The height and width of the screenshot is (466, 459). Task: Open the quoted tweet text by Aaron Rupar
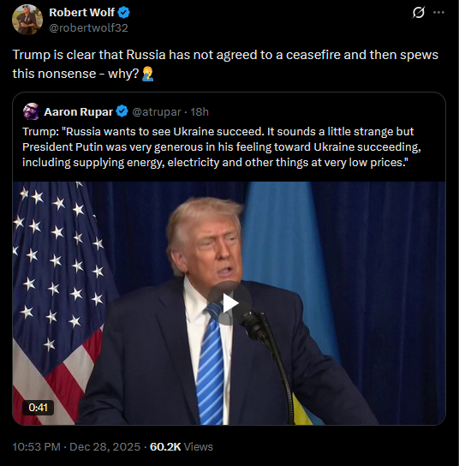point(221,147)
